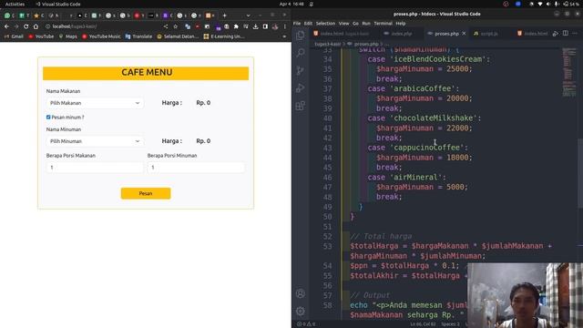The height and width of the screenshot is (328, 583).
Task: Open the Terminal menu
Action: pyautogui.click(x=383, y=24)
